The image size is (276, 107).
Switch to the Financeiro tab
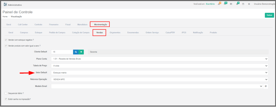tap(54, 25)
